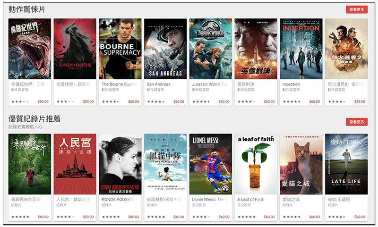Open the 人民宮 red building poster
The image size is (378, 227).
click(x=75, y=164)
